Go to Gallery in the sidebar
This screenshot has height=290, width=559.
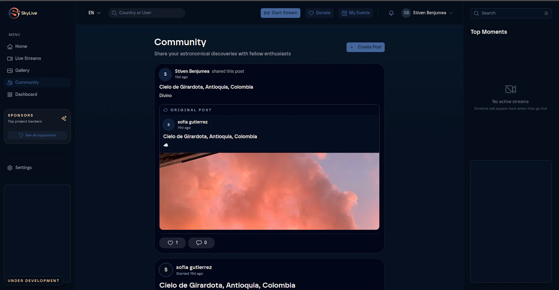click(37, 71)
